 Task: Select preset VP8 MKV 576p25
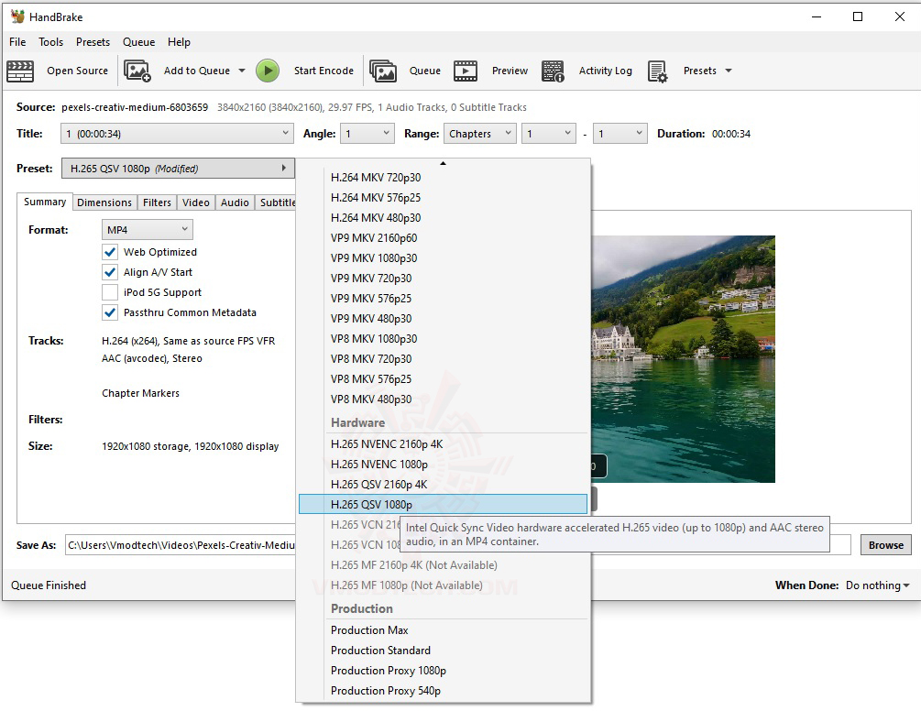pos(443,378)
